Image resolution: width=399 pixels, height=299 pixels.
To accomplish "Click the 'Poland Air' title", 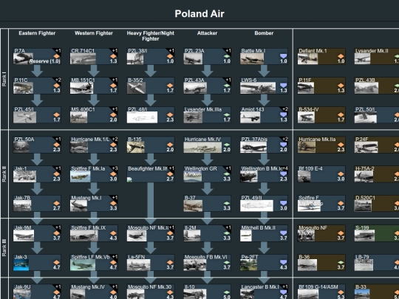I will (199, 14).
